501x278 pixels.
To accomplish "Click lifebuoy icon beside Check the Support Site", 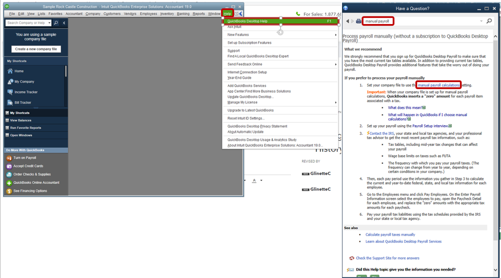I will [352, 258].
